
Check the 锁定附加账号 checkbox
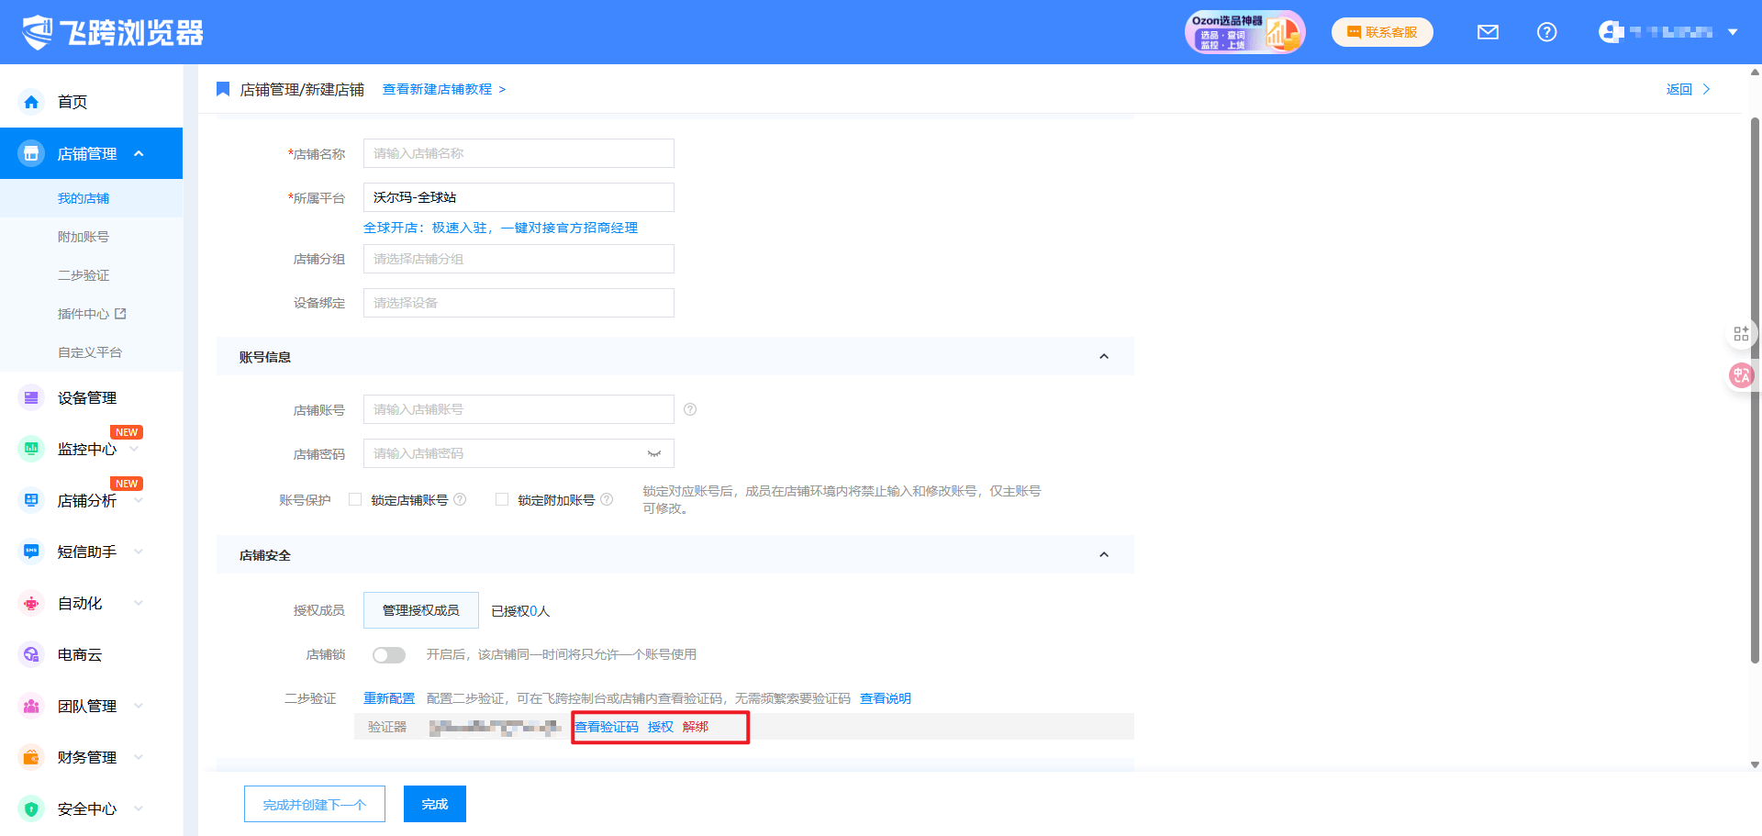[502, 499]
